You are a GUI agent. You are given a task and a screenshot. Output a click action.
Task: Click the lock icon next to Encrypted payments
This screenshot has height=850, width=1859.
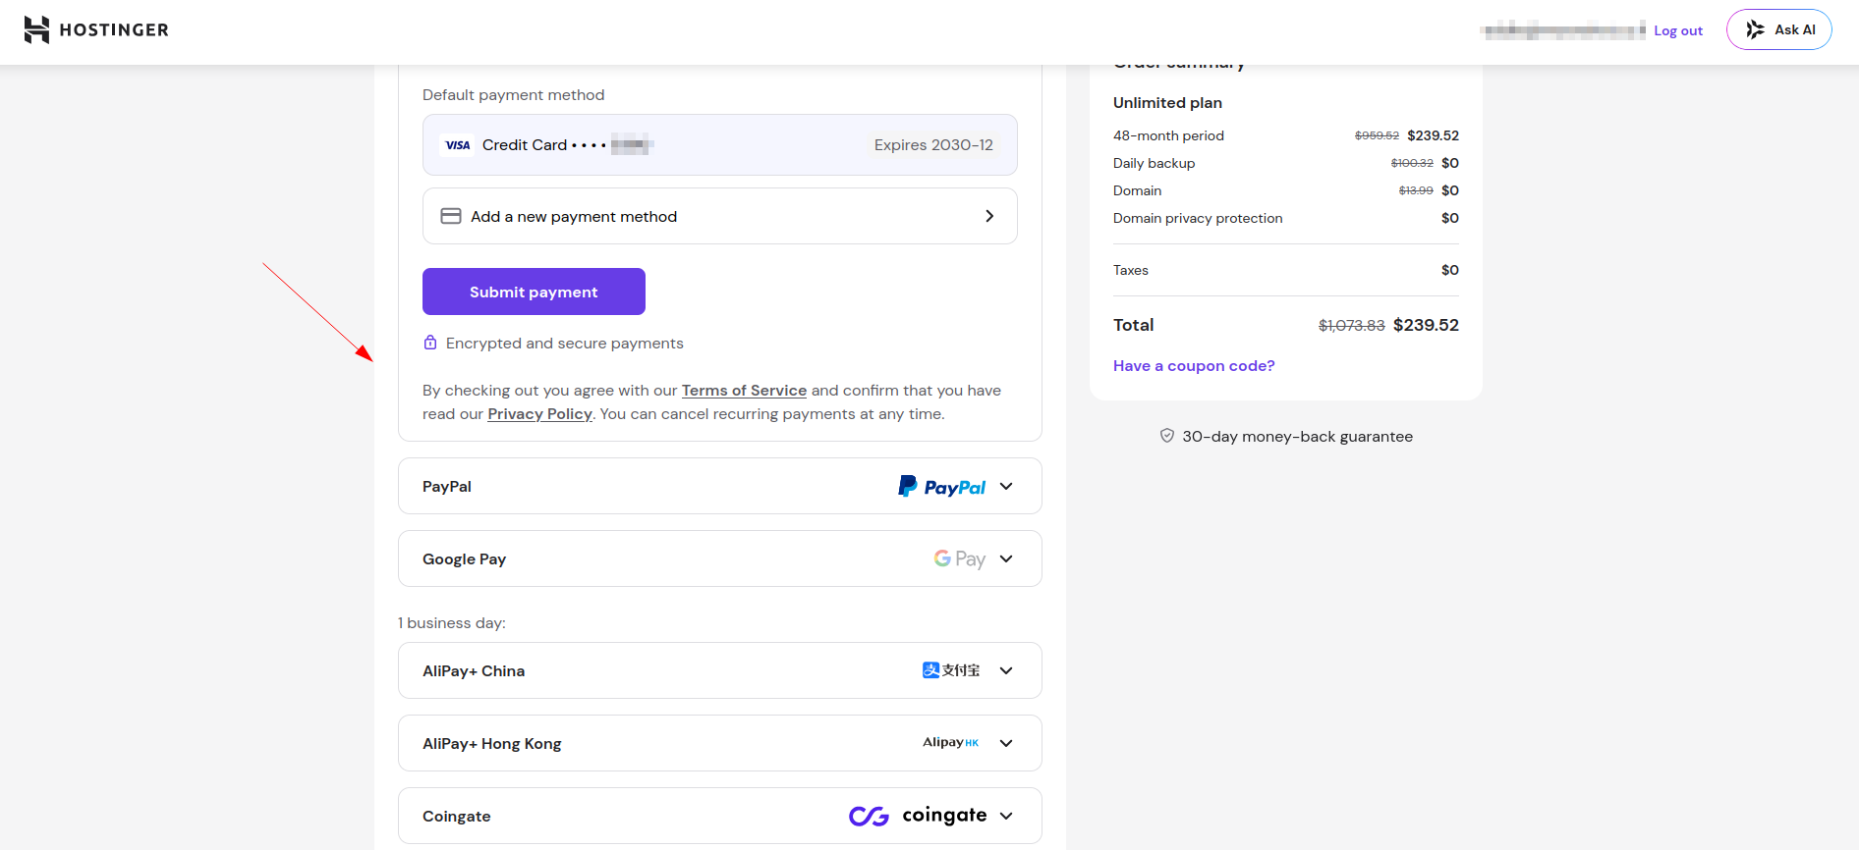pos(430,343)
